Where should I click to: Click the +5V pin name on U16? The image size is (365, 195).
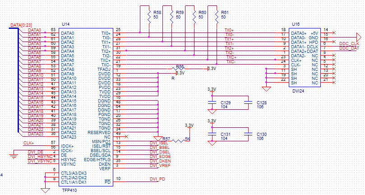[315, 33]
